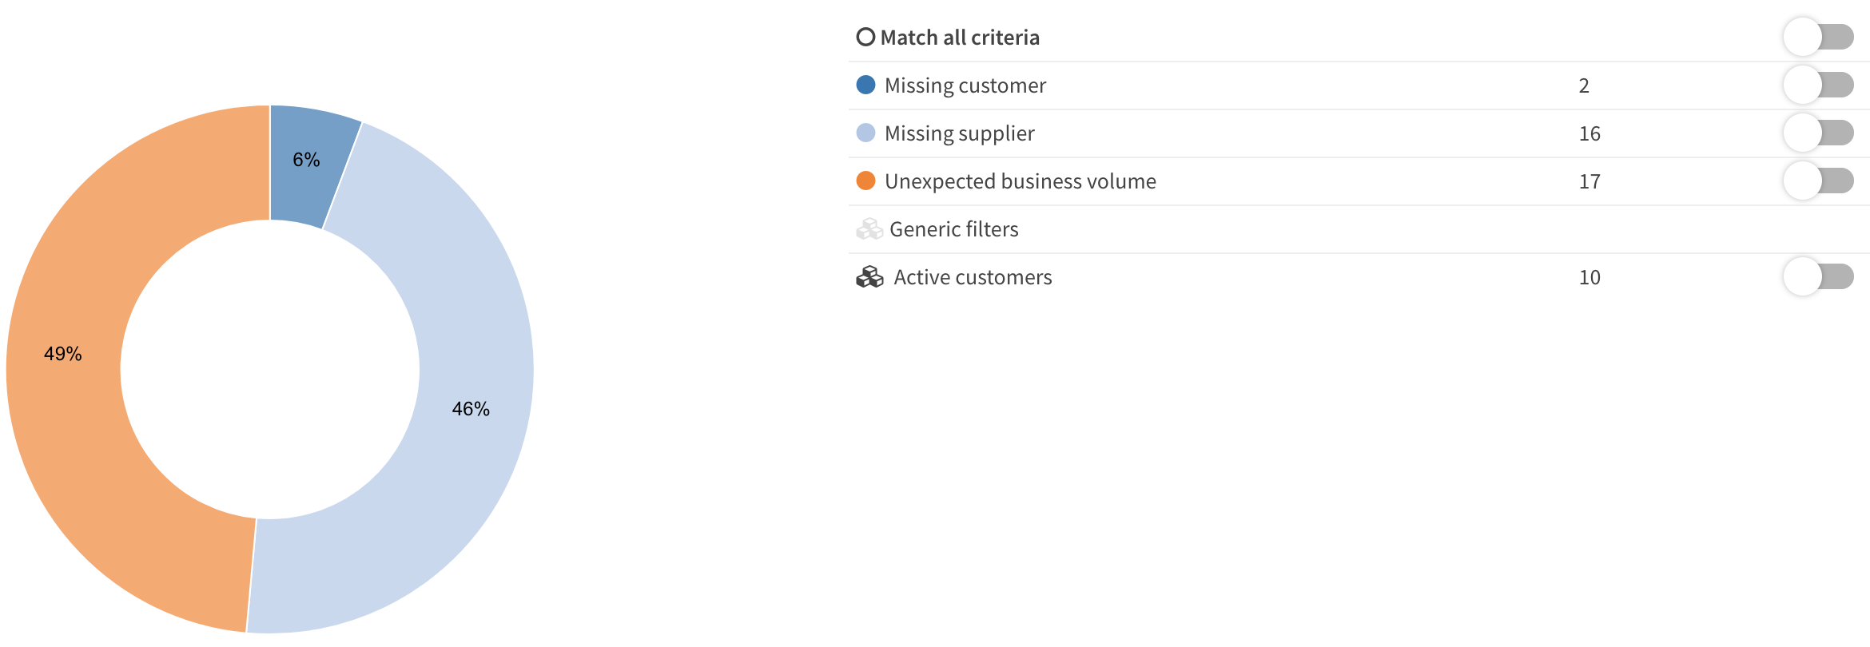
Task: Select the Missing supplier label
Action: (x=959, y=133)
